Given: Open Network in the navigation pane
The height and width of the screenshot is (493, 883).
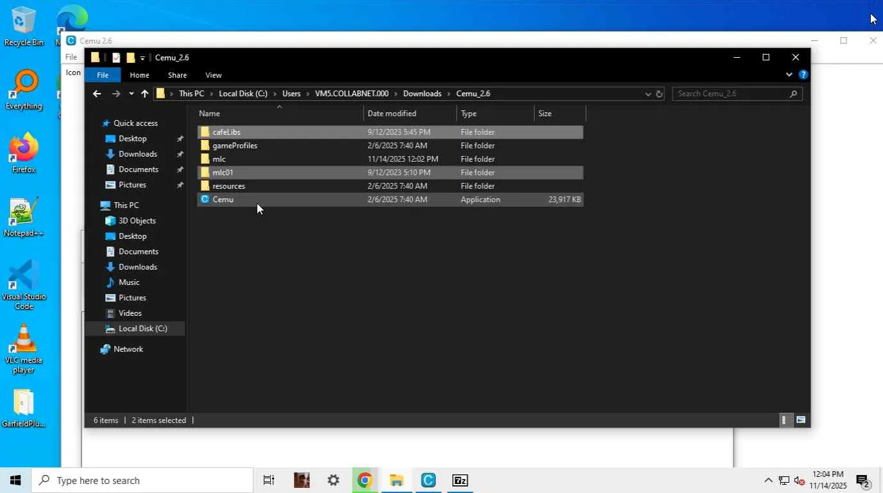Looking at the screenshot, I should click(x=128, y=349).
